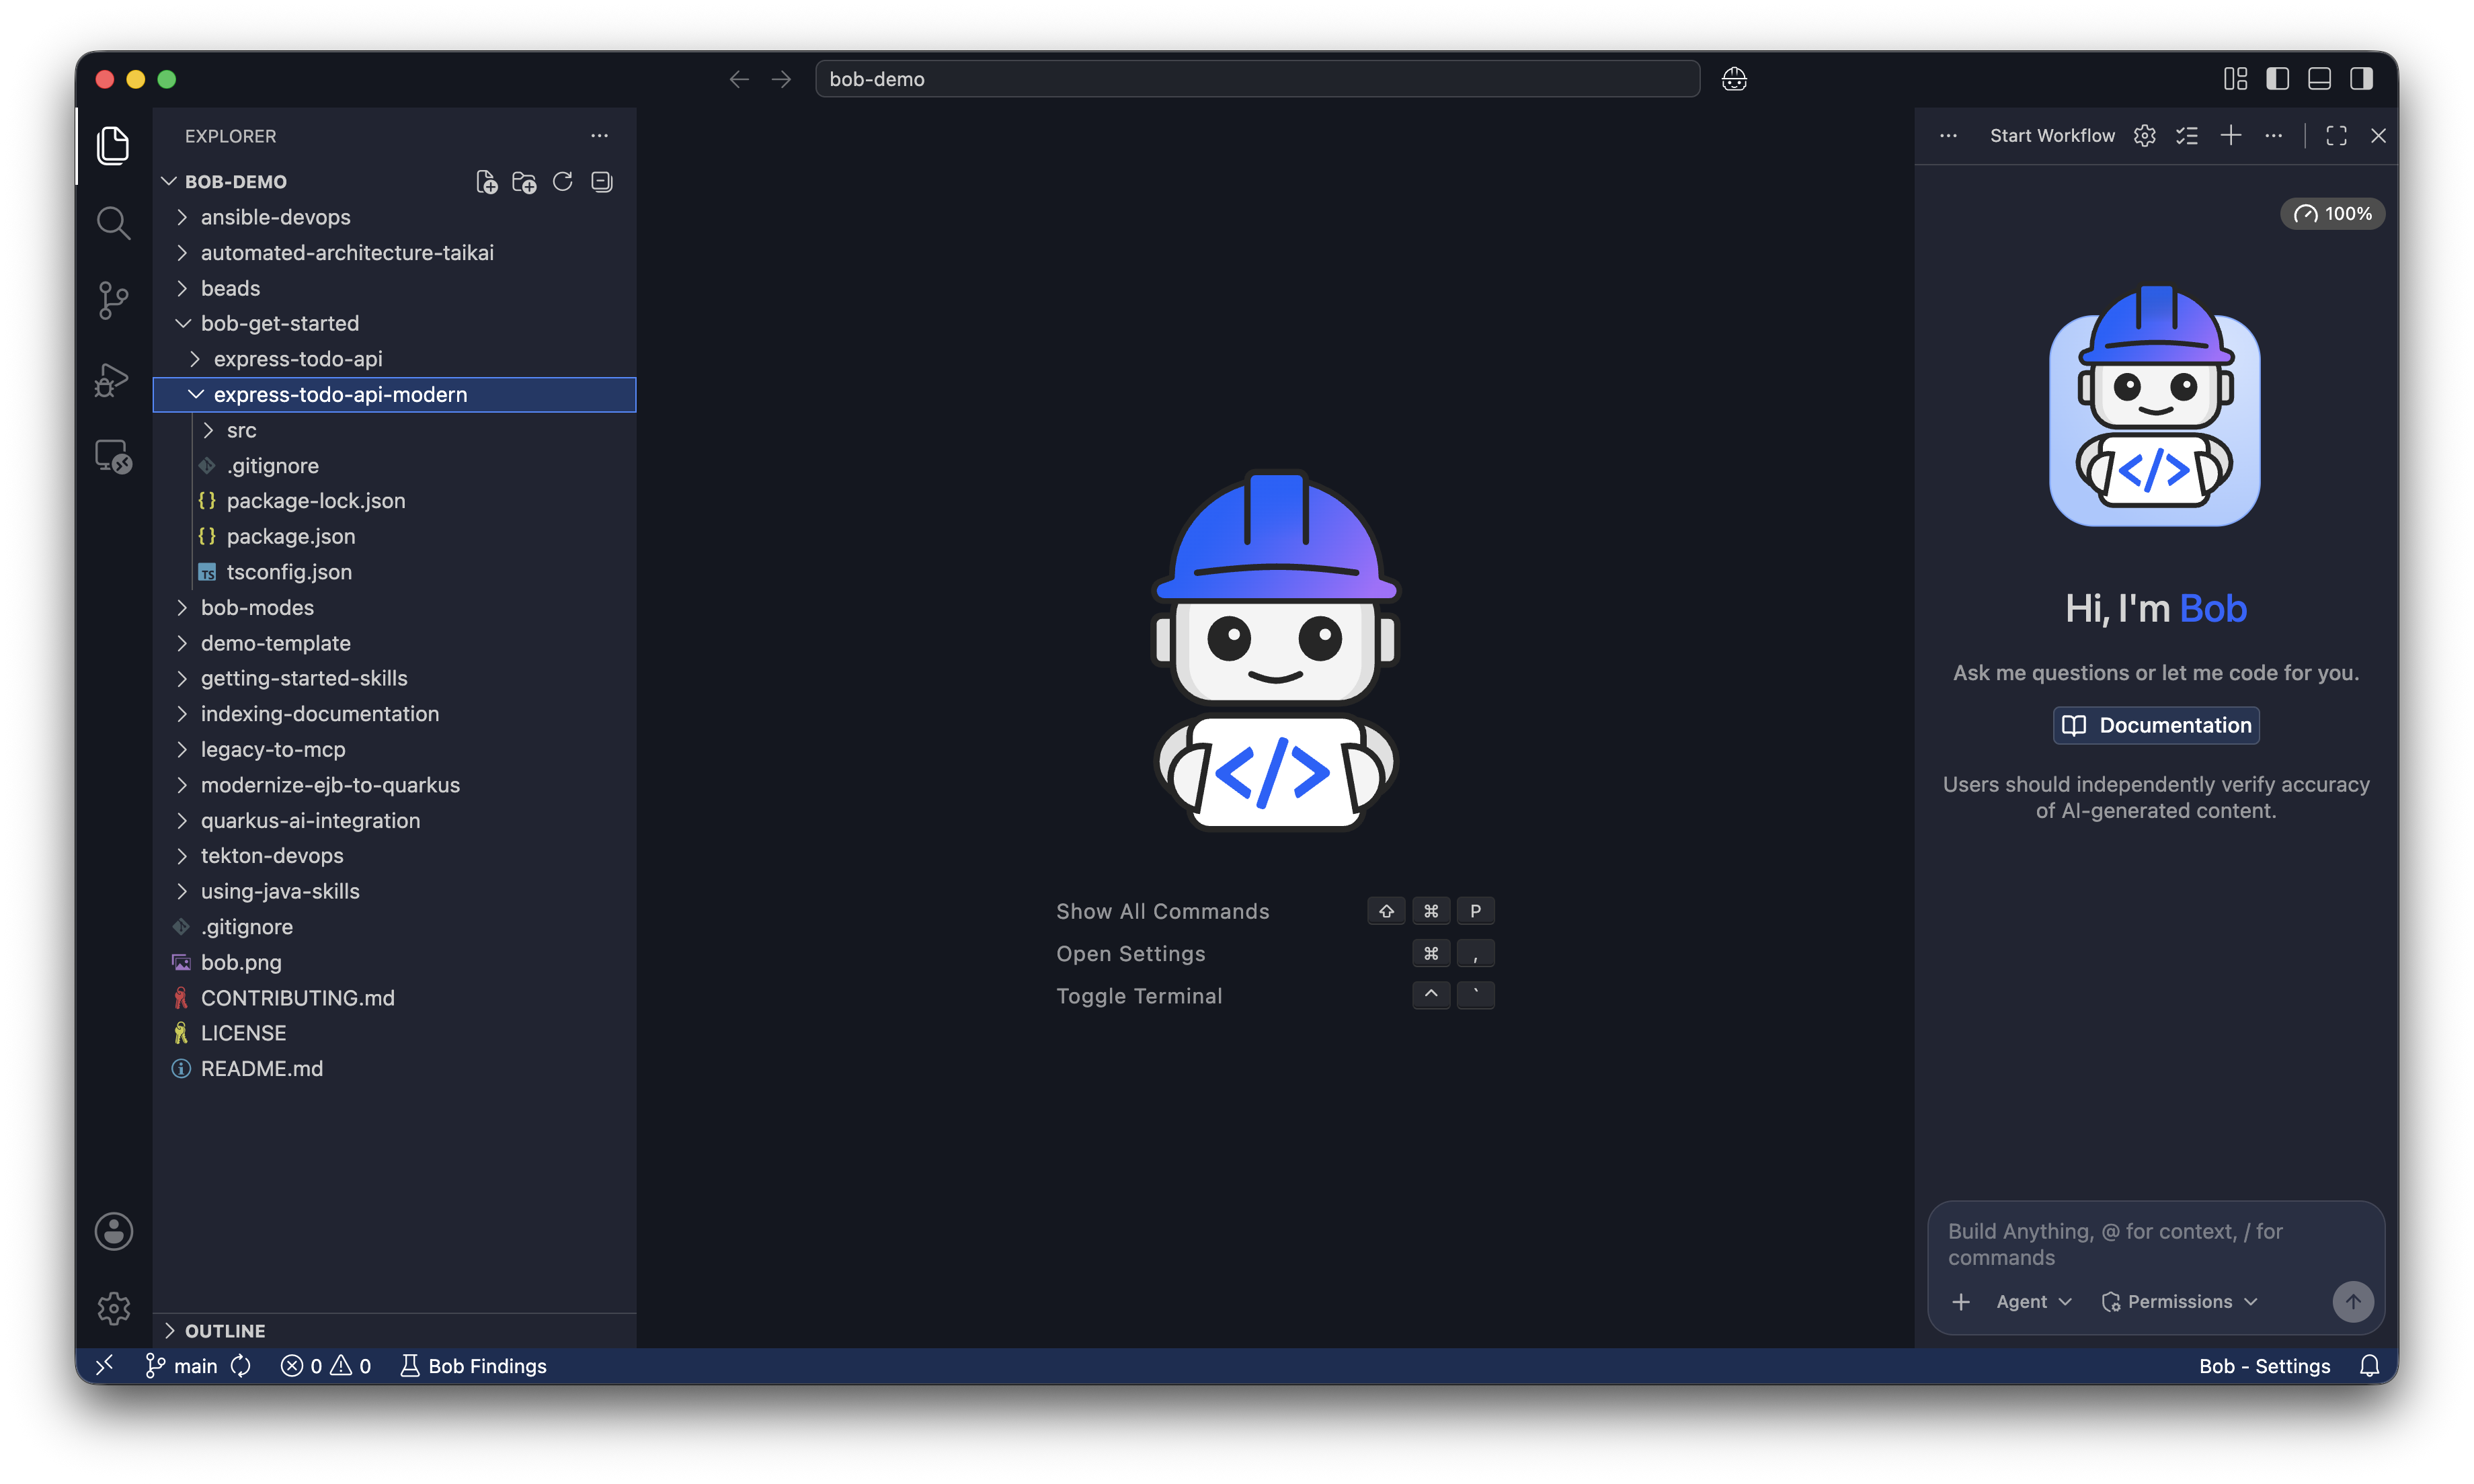Open the Search view in the activity bar

click(113, 223)
